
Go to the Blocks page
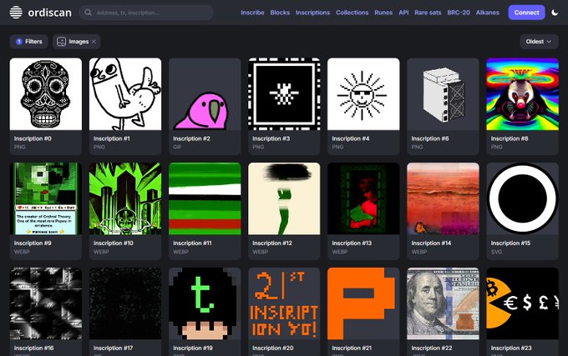pos(280,13)
